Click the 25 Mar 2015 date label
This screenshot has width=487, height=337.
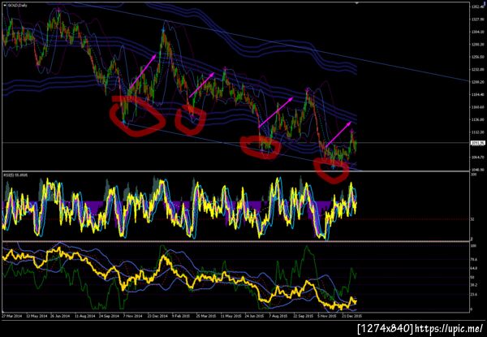pos(205,315)
